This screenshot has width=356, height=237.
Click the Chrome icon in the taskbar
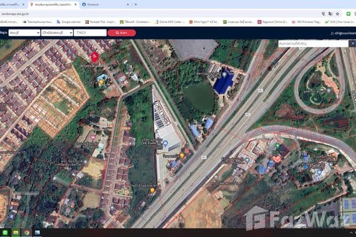[x=27, y=233]
